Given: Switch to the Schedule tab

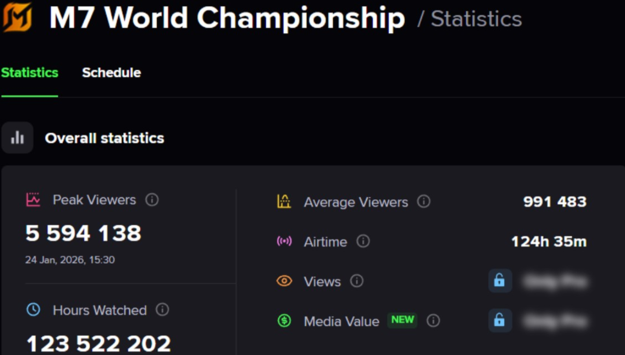Looking at the screenshot, I should 111,73.
